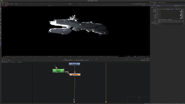Viewport: 185px width, 104px height.
Task: Open the gamma color wheel picker
Action: (x=182, y=18)
